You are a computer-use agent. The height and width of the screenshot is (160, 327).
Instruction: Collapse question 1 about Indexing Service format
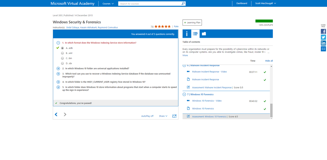click(x=58, y=43)
